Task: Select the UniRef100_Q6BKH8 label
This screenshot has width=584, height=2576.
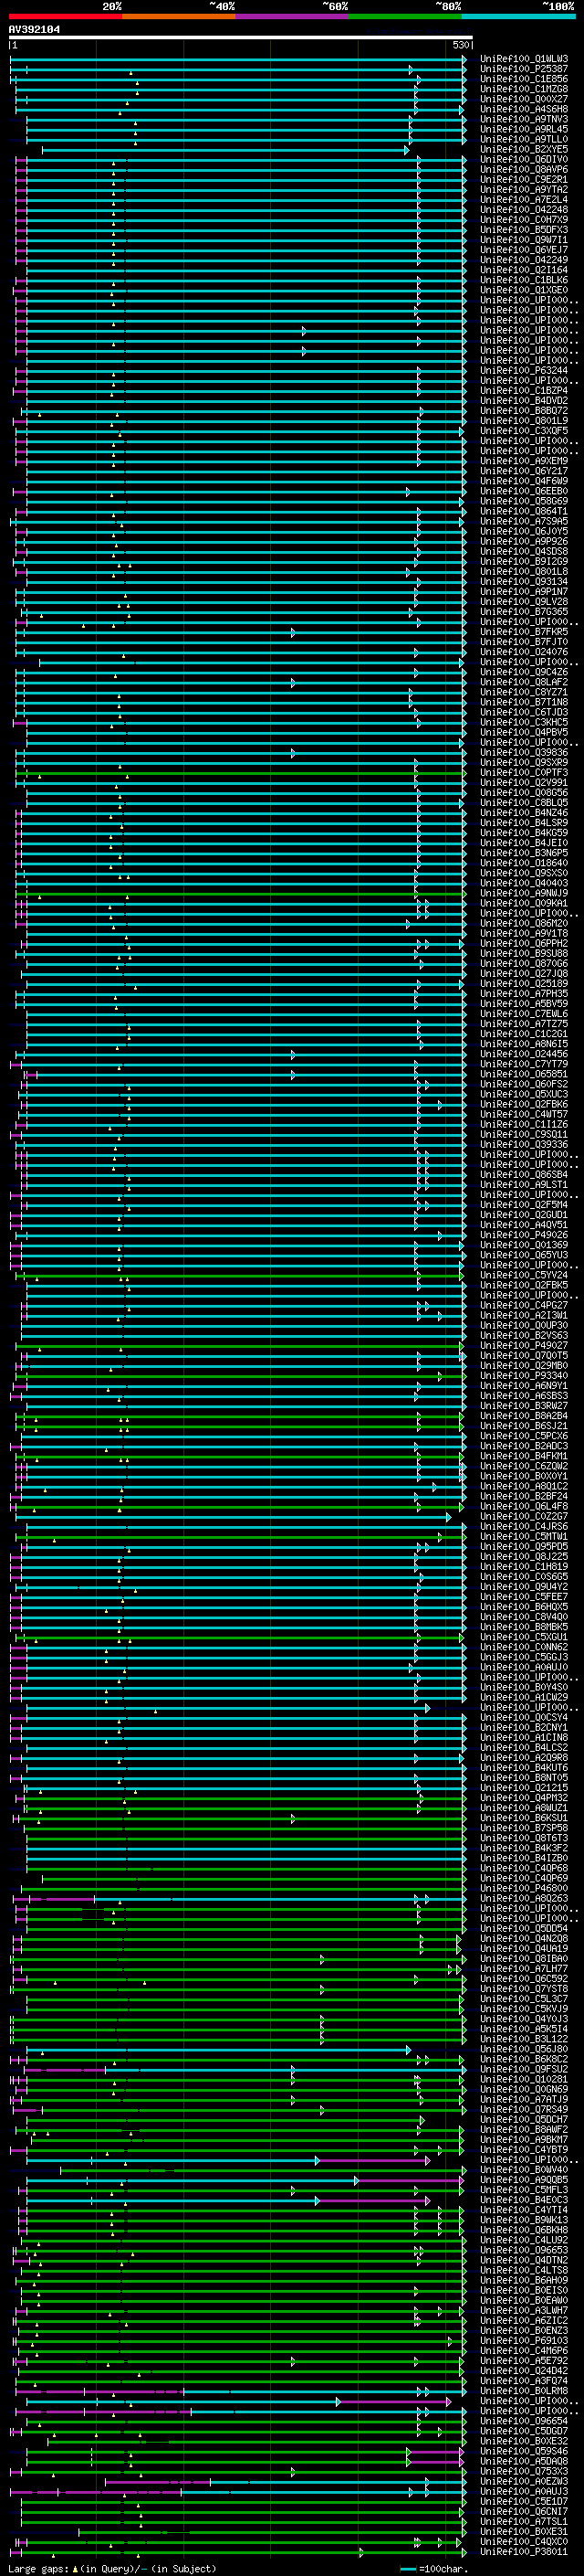Action: [x=524, y=2230]
